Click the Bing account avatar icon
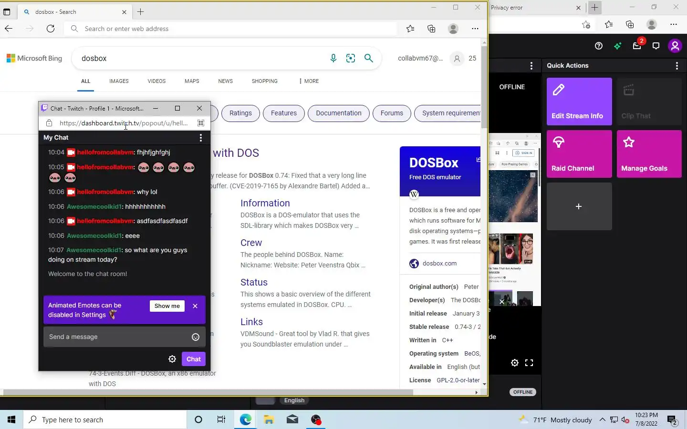Viewport: 687px width, 429px height. [x=457, y=59]
